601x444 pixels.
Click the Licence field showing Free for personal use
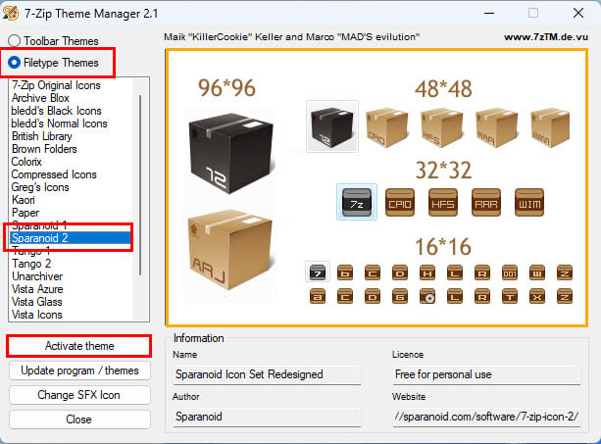coord(486,374)
